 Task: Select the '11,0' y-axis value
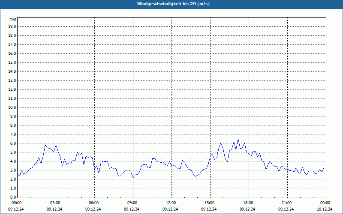(12, 98)
